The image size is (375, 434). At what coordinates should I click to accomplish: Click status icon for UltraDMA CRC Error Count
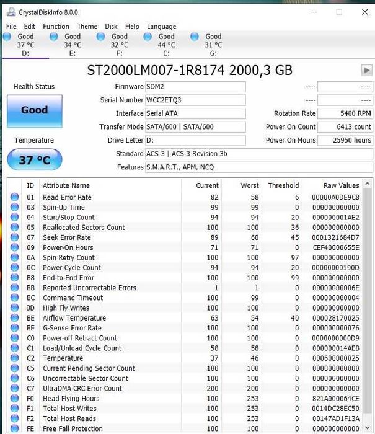click(14, 388)
